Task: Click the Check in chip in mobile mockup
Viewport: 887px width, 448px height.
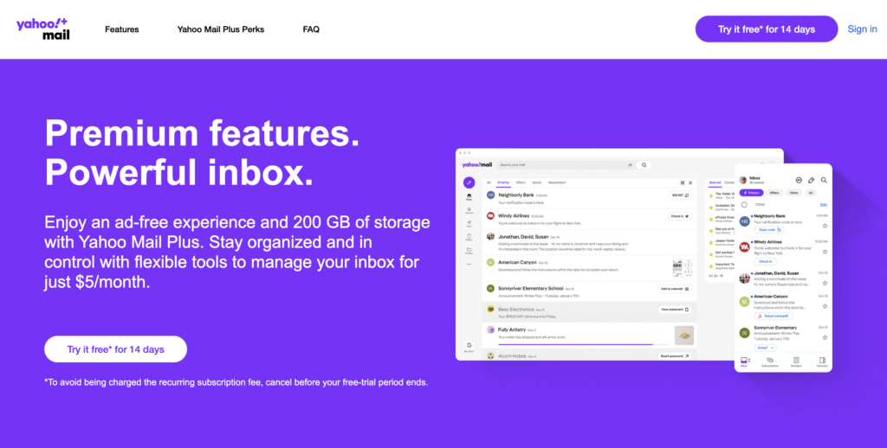Action: click(766, 261)
